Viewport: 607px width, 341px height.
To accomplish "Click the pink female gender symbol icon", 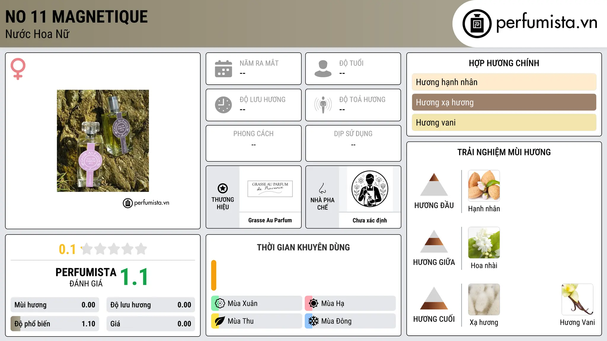I will 18,69.
